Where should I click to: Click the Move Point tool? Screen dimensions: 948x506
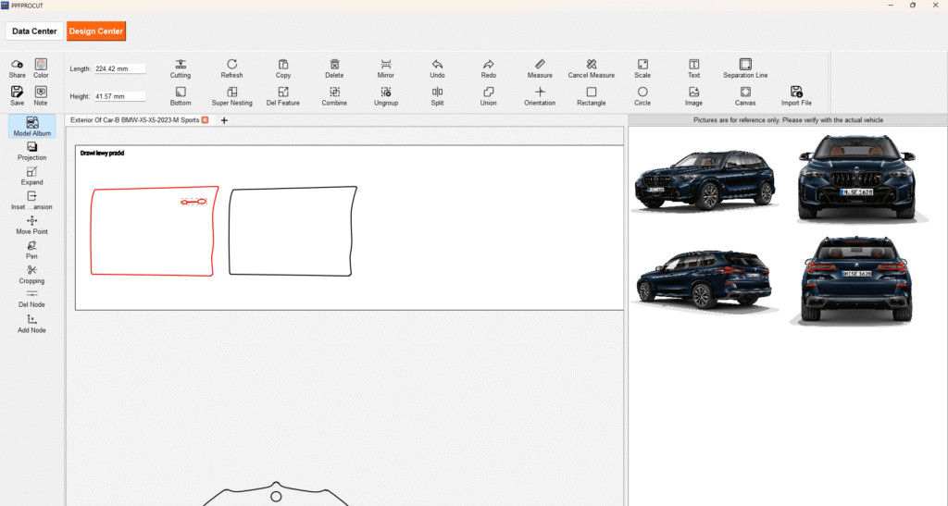tap(31, 221)
